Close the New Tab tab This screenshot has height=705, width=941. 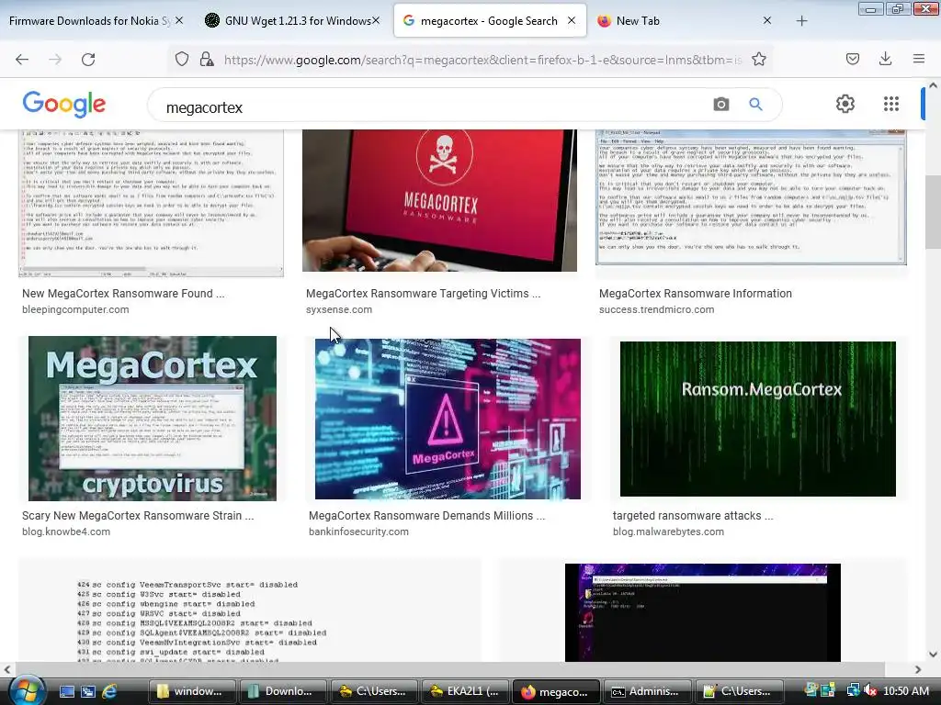click(767, 20)
